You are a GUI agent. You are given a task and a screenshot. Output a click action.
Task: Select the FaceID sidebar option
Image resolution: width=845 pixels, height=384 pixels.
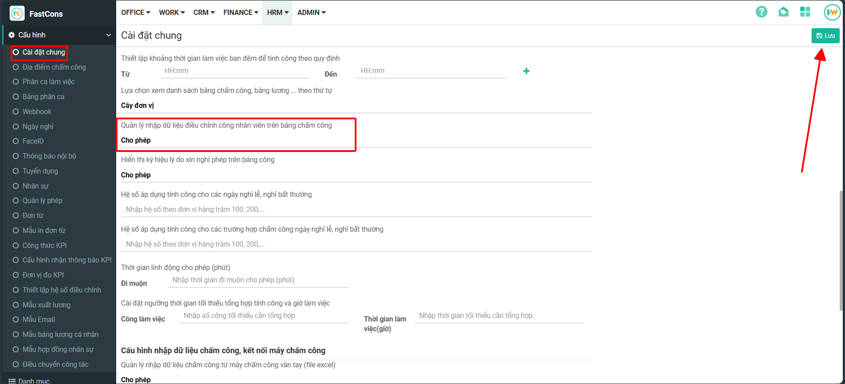tap(33, 141)
